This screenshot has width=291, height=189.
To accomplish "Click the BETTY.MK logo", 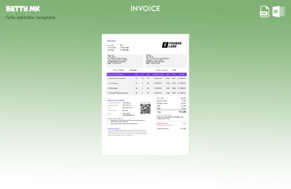I will click(x=23, y=9).
